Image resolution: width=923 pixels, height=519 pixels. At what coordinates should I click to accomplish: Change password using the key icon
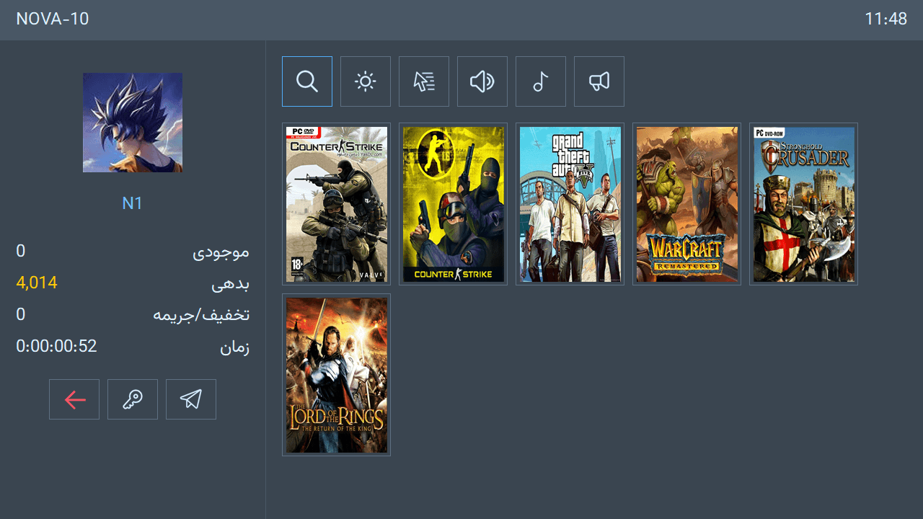pyautogui.click(x=132, y=399)
